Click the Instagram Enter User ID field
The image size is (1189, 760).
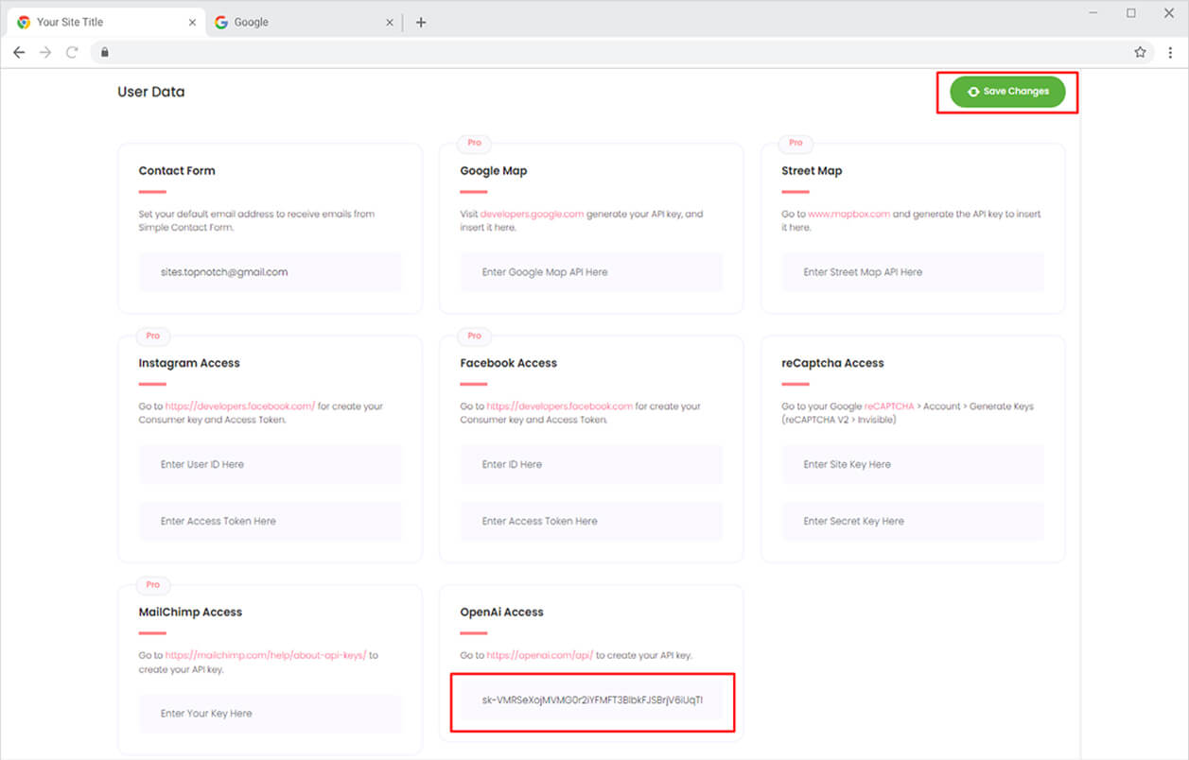click(270, 464)
